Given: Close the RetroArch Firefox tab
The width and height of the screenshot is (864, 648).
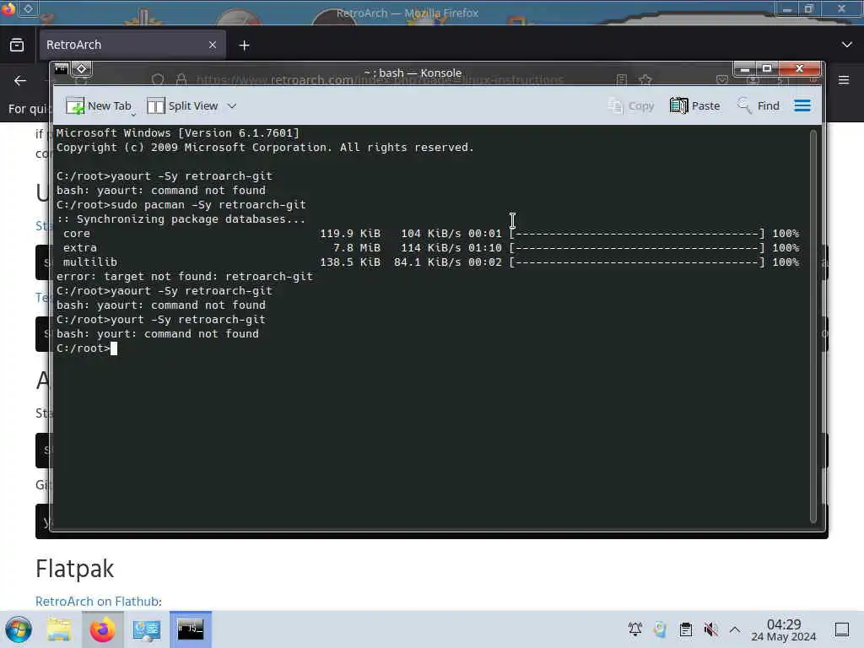Looking at the screenshot, I should pyautogui.click(x=213, y=45).
